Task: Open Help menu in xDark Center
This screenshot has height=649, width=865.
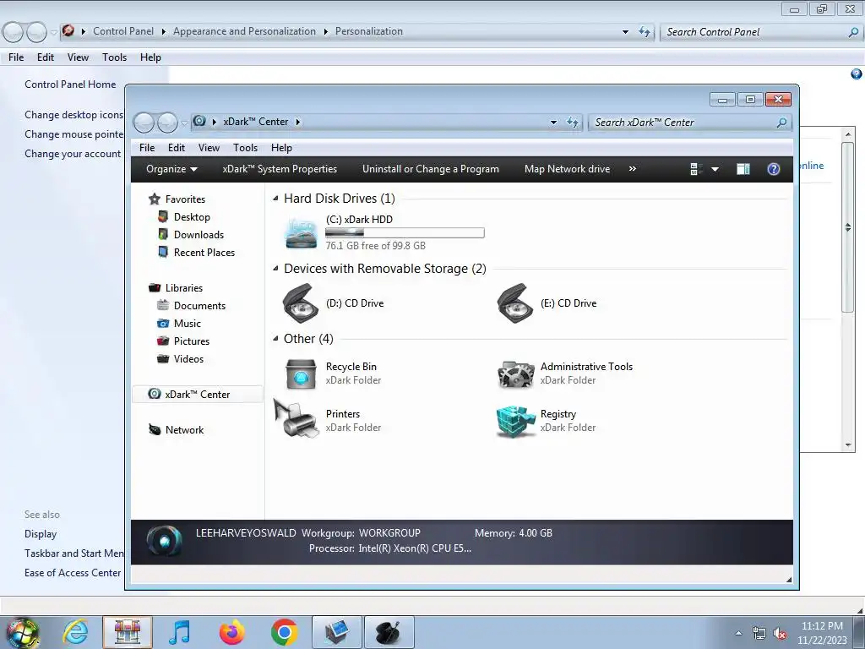Action: coord(281,148)
